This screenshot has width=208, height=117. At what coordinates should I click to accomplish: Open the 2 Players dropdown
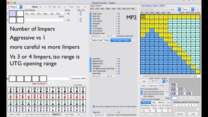[15, 7]
